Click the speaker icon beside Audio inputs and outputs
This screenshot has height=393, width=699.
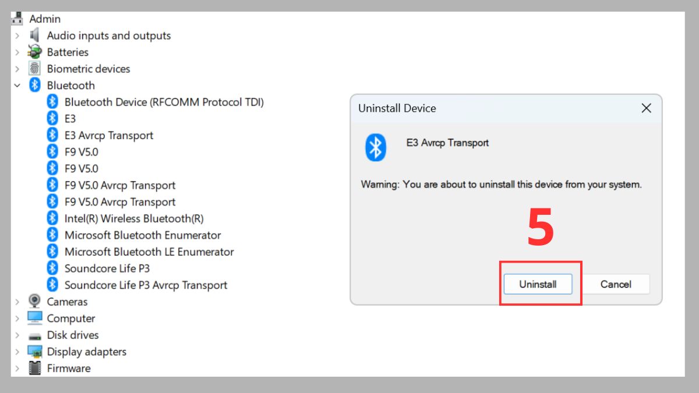point(34,36)
